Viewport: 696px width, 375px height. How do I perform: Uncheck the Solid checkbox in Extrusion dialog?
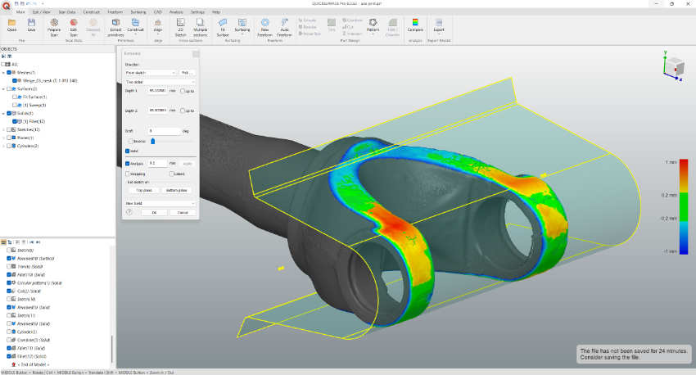128,151
